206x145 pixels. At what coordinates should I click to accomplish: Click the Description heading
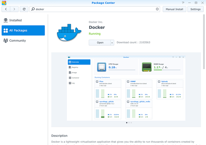(x=59, y=136)
